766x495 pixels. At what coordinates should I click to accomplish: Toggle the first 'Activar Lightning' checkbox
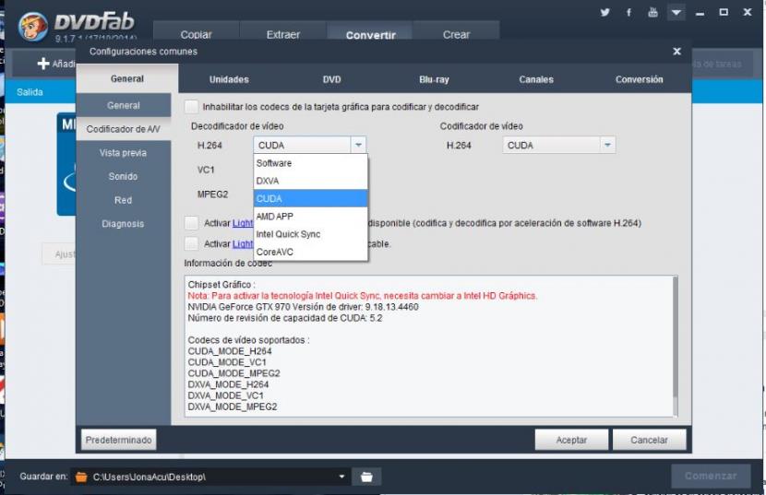click(x=191, y=223)
